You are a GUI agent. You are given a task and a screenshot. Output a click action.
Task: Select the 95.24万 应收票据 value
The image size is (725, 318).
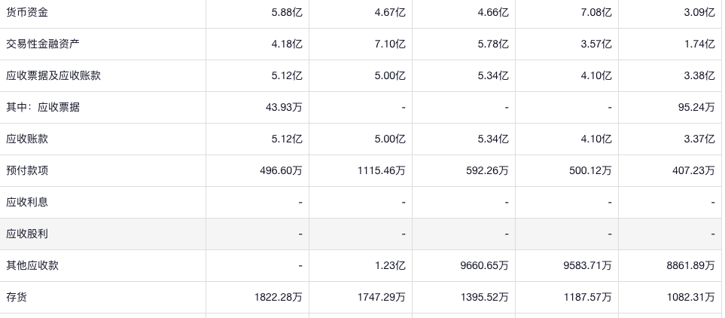[696, 107]
